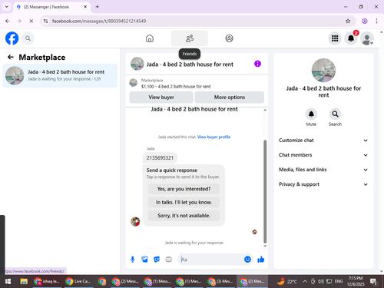Image resolution: width=384 pixels, height=288 pixels.
Task: Select the Messenger | Facebook browser tab
Action: [51, 7]
